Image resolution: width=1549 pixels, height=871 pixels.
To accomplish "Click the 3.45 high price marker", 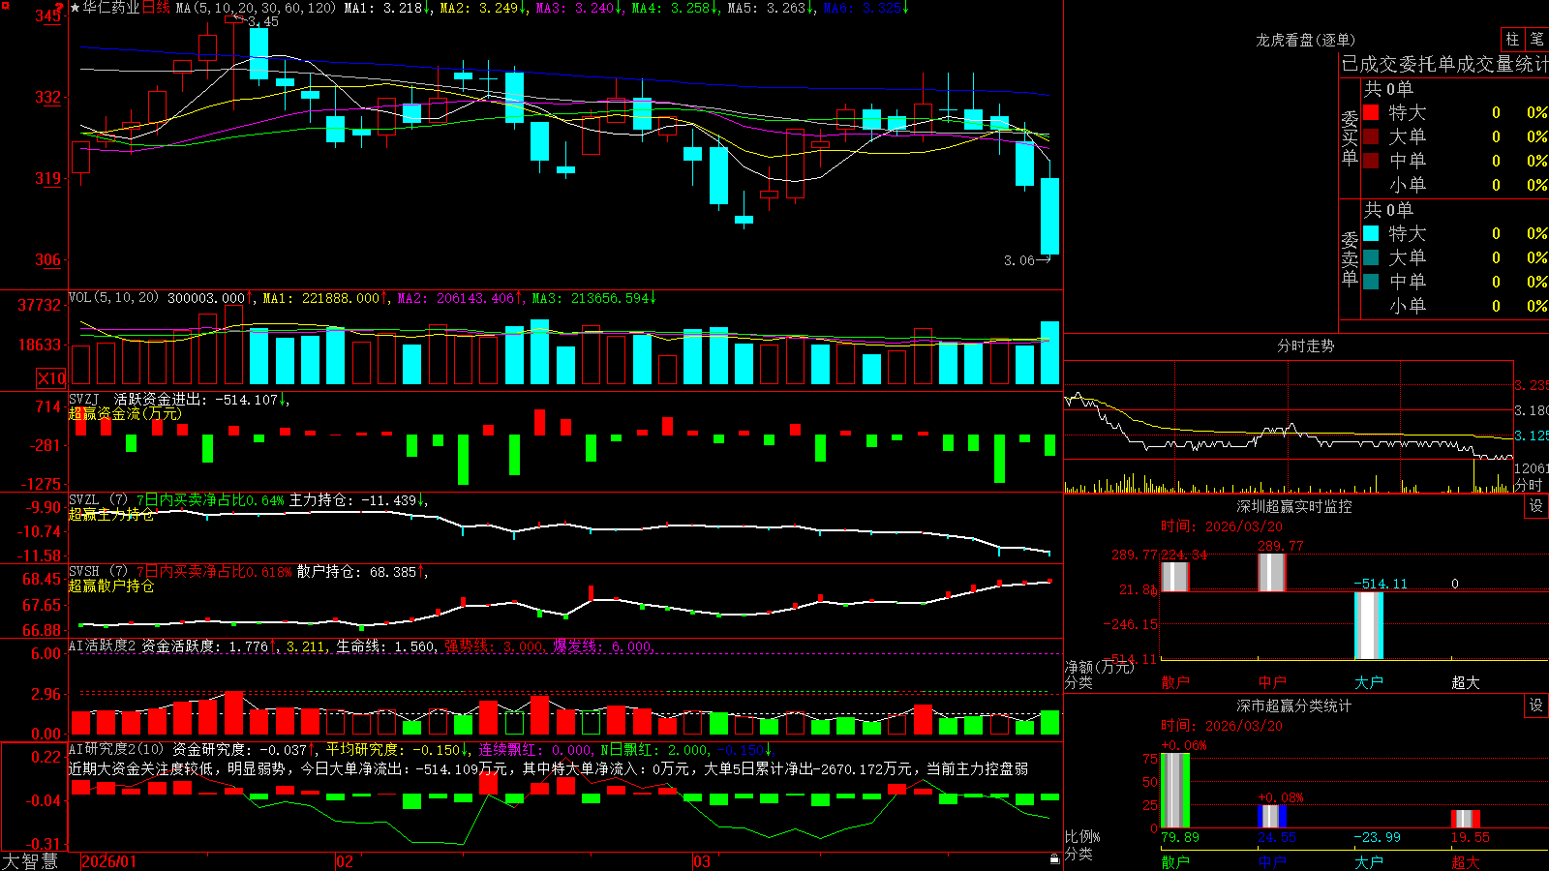I will (x=263, y=21).
